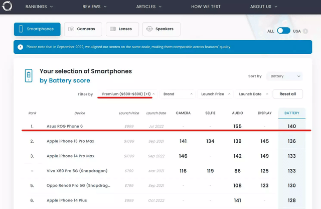
Task: Open the Apple iPhone 13 Pro Max entry
Action: (x=70, y=141)
